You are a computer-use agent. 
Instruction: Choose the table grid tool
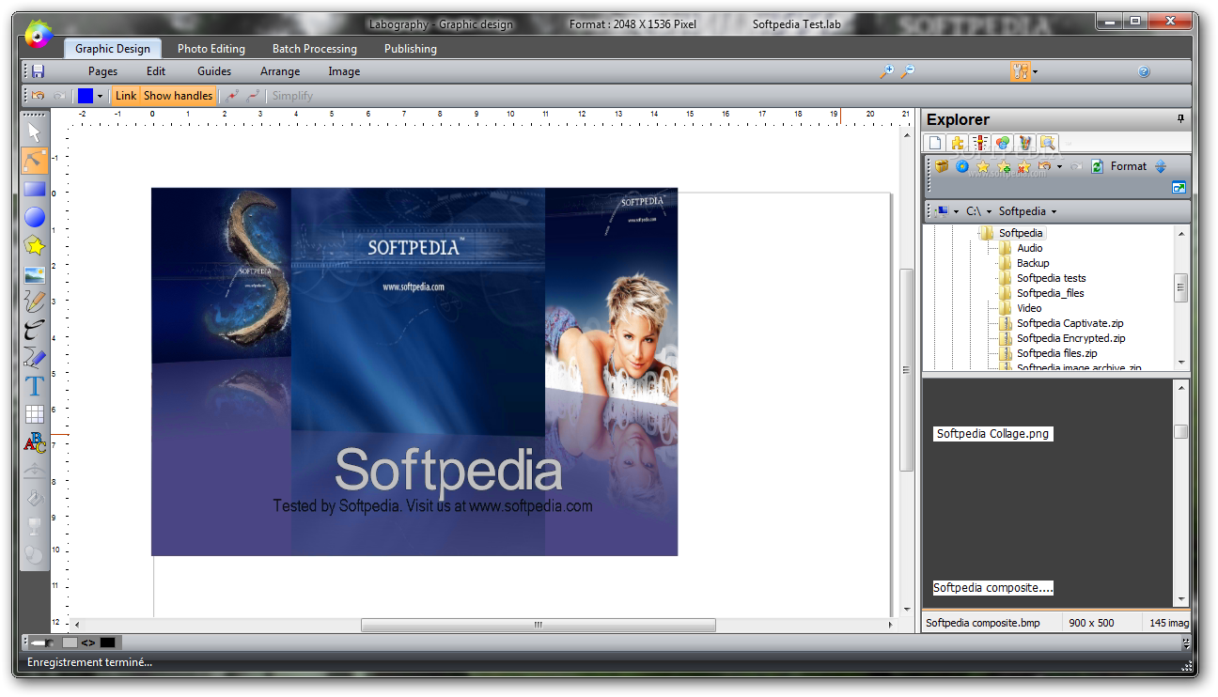(x=35, y=414)
